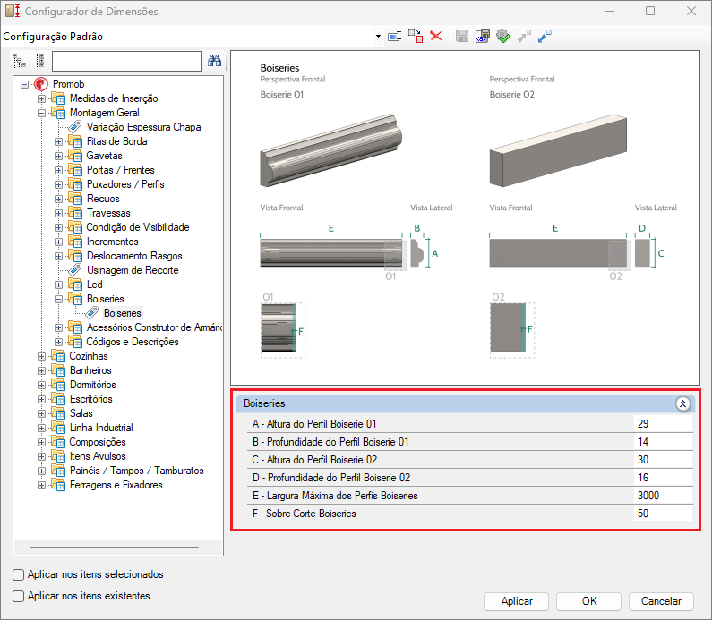Select the Escritórios tree item
The height and width of the screenshot is (620, 712).
[x=90, y=399]
